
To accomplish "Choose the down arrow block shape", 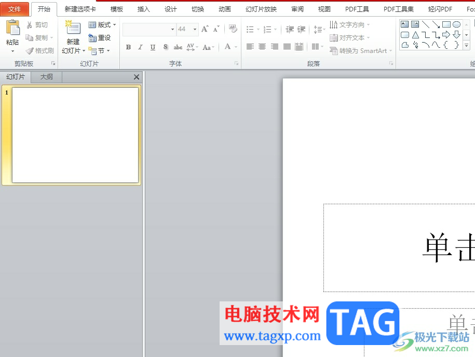I will click(x=456, y=35).
